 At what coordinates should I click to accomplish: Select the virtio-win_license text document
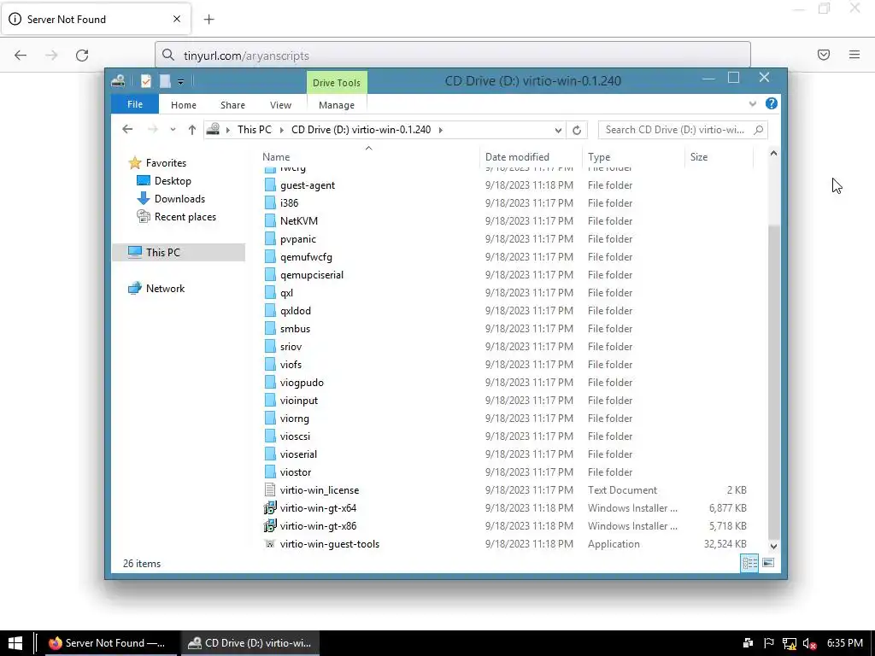click(320, 489)
